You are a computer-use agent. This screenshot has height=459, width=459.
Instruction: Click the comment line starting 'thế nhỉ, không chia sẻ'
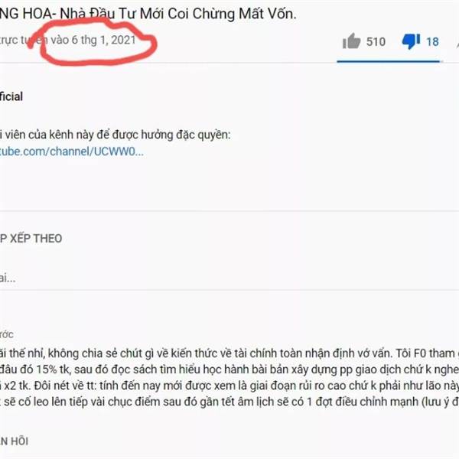click(229, 353)
